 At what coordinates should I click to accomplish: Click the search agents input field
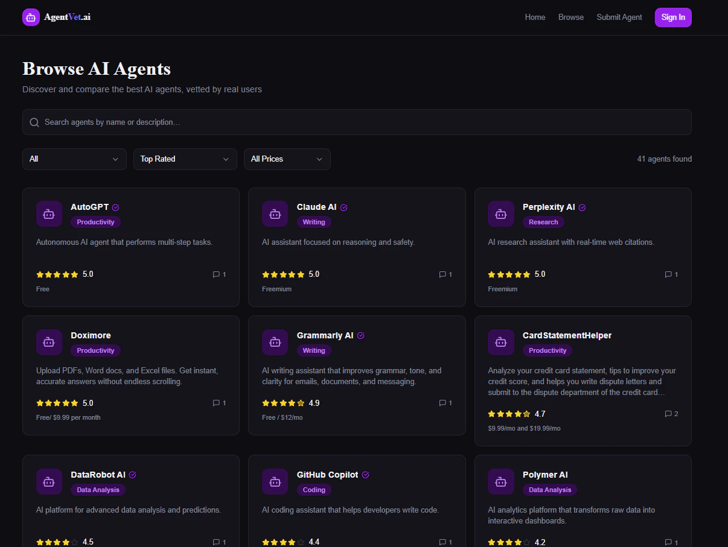pyautogui.click(x=357, y=122)
